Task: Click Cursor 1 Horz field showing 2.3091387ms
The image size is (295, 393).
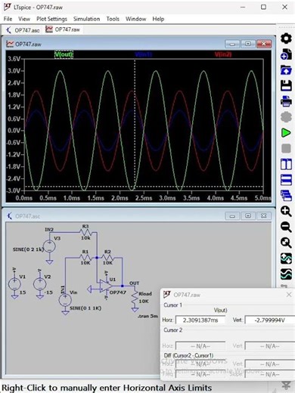Action: [x=200, y=320]
